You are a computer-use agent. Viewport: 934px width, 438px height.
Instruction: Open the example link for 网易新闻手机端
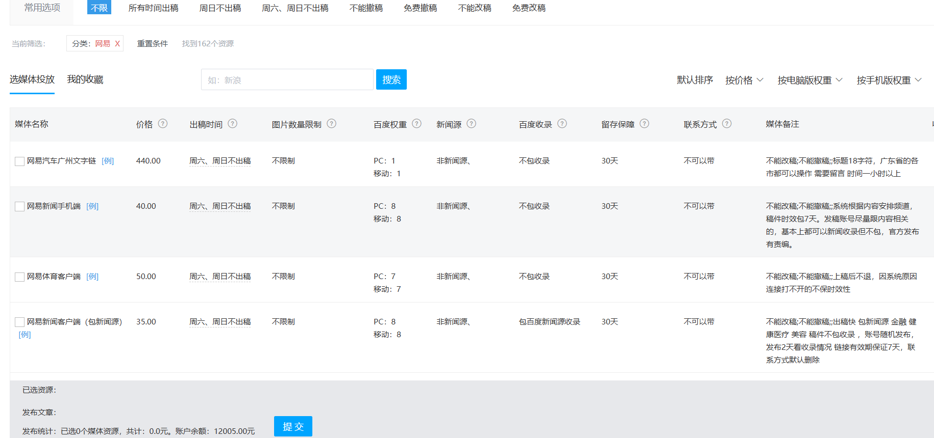[x=92, y=206]
